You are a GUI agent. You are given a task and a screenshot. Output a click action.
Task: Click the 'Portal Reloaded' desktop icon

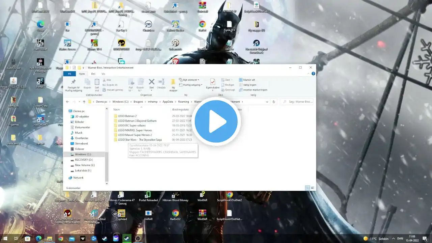point(148,196)
